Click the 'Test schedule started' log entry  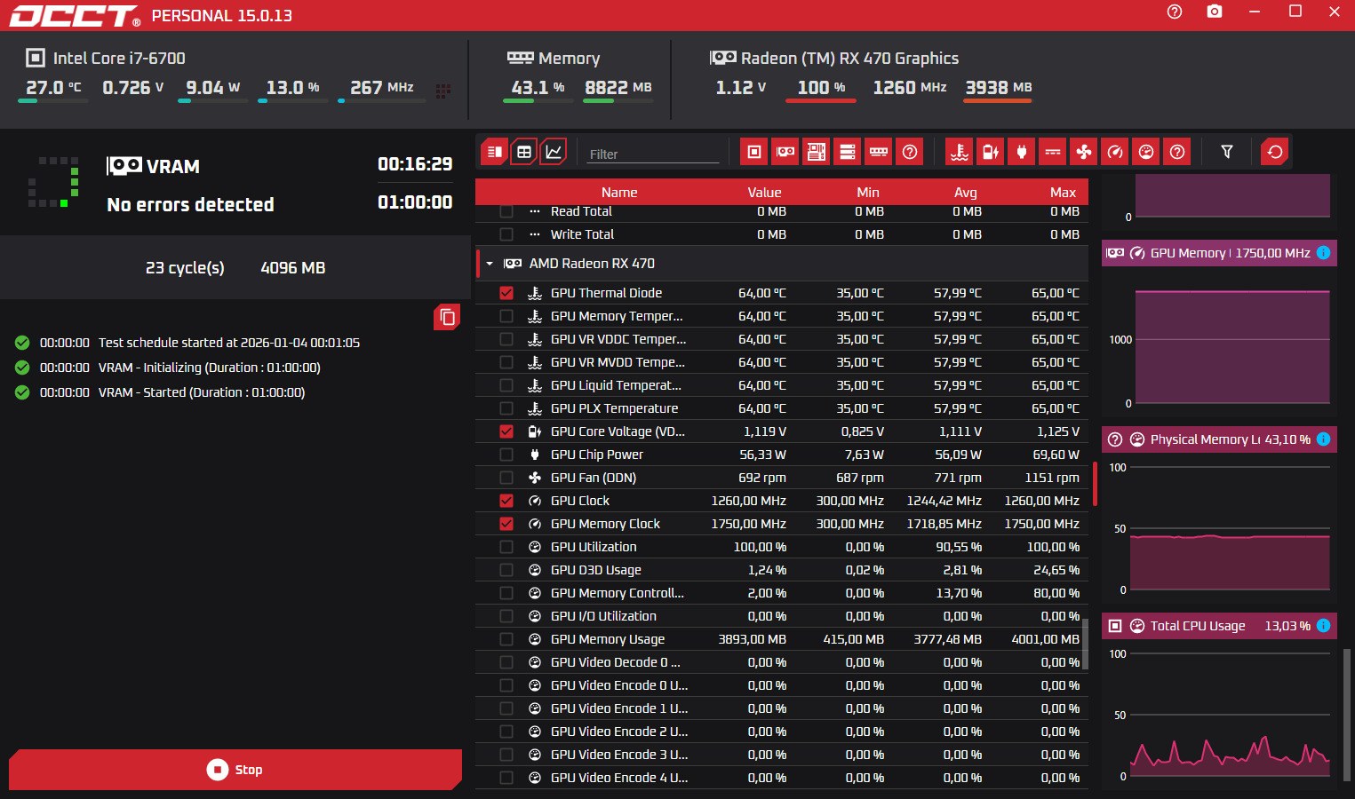coord(229,343)
